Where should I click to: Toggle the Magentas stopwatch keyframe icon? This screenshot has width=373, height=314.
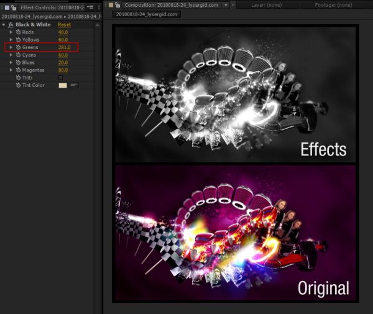[18, 70]
